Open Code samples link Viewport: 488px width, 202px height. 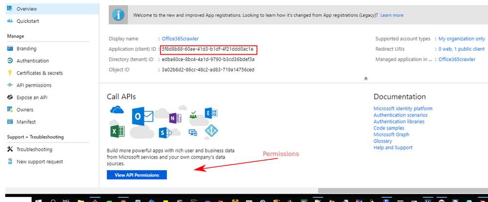coord(389,128)
